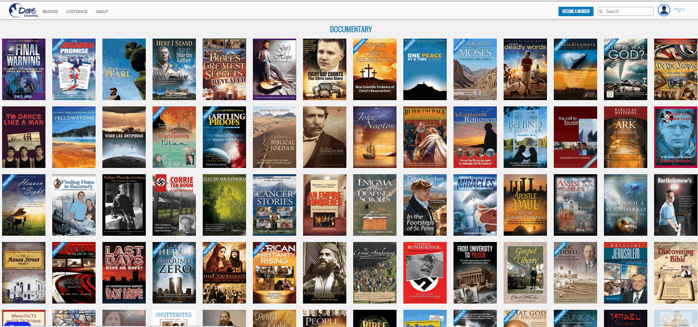The image size is (698, 327).
Task: Click the search magnifier icon
Action: (x=602, y=11)
